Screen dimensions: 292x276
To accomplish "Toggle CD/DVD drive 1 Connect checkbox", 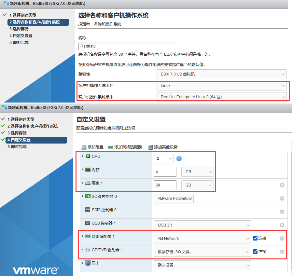I will tap(255, 252).
